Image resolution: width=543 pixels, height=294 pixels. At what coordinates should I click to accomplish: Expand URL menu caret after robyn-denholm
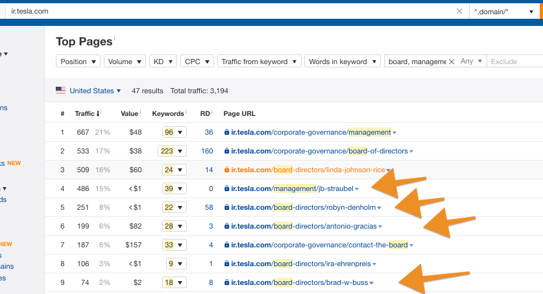click(x=380, y=208)
